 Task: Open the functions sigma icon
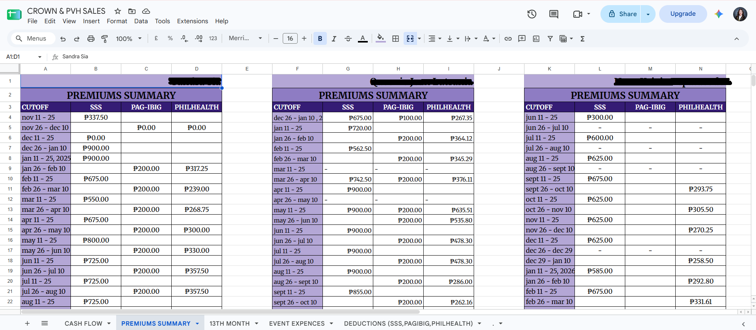[582, 39]
